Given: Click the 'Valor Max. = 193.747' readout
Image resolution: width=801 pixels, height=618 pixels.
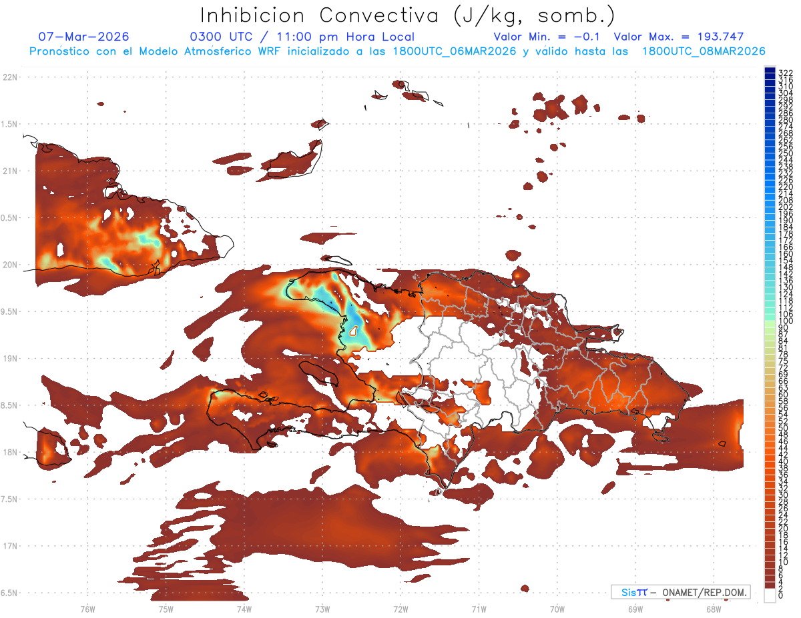Looking at the screenshot, I should point(679,37).
